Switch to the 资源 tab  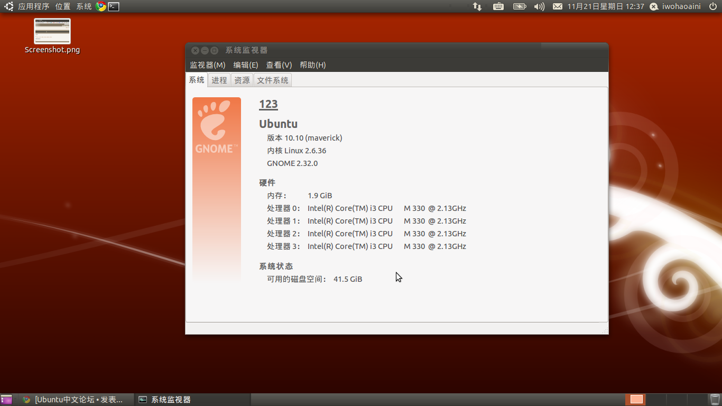pos(242,80)
